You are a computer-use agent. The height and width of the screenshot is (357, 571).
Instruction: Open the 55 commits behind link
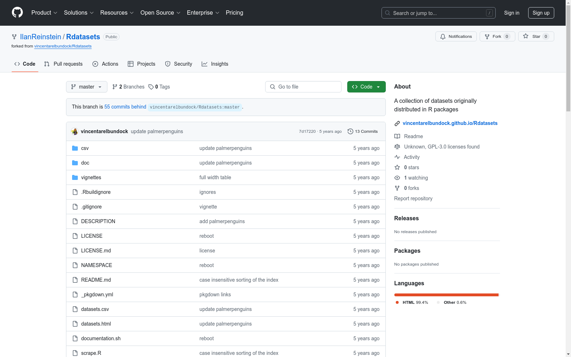pos(125,107)
